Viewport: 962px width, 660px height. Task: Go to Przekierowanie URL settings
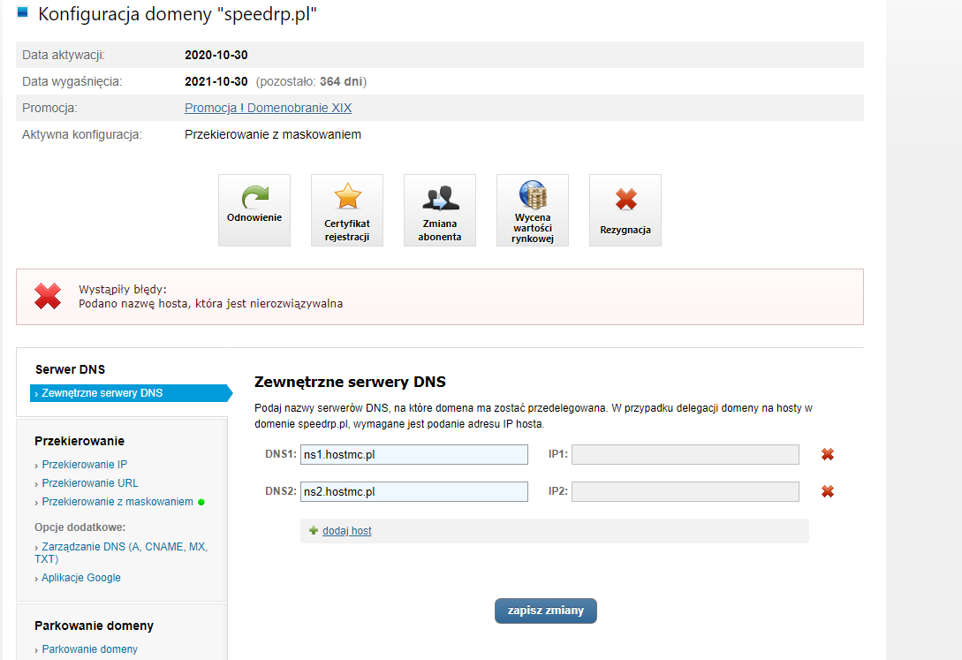point(89,483)
